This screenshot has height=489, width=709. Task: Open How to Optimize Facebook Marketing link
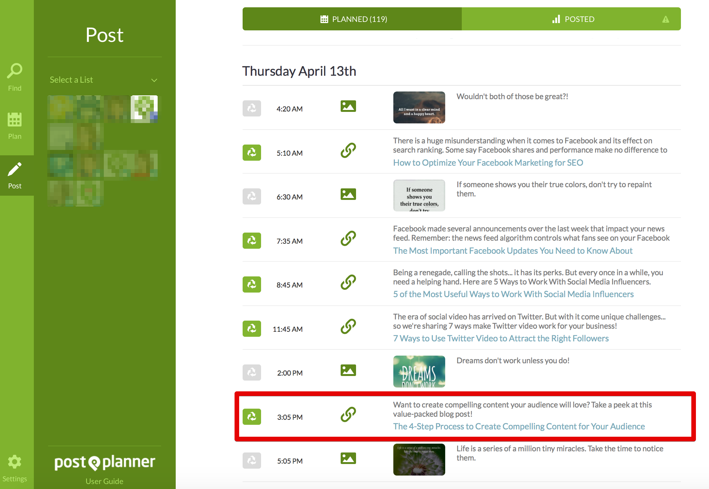[488, 163]
